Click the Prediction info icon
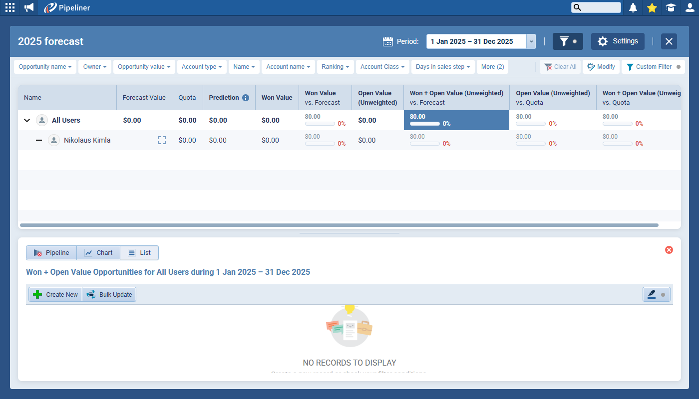The width and height of the screenshot is (699, 399). pyautogui.click(x=246, y=98)
